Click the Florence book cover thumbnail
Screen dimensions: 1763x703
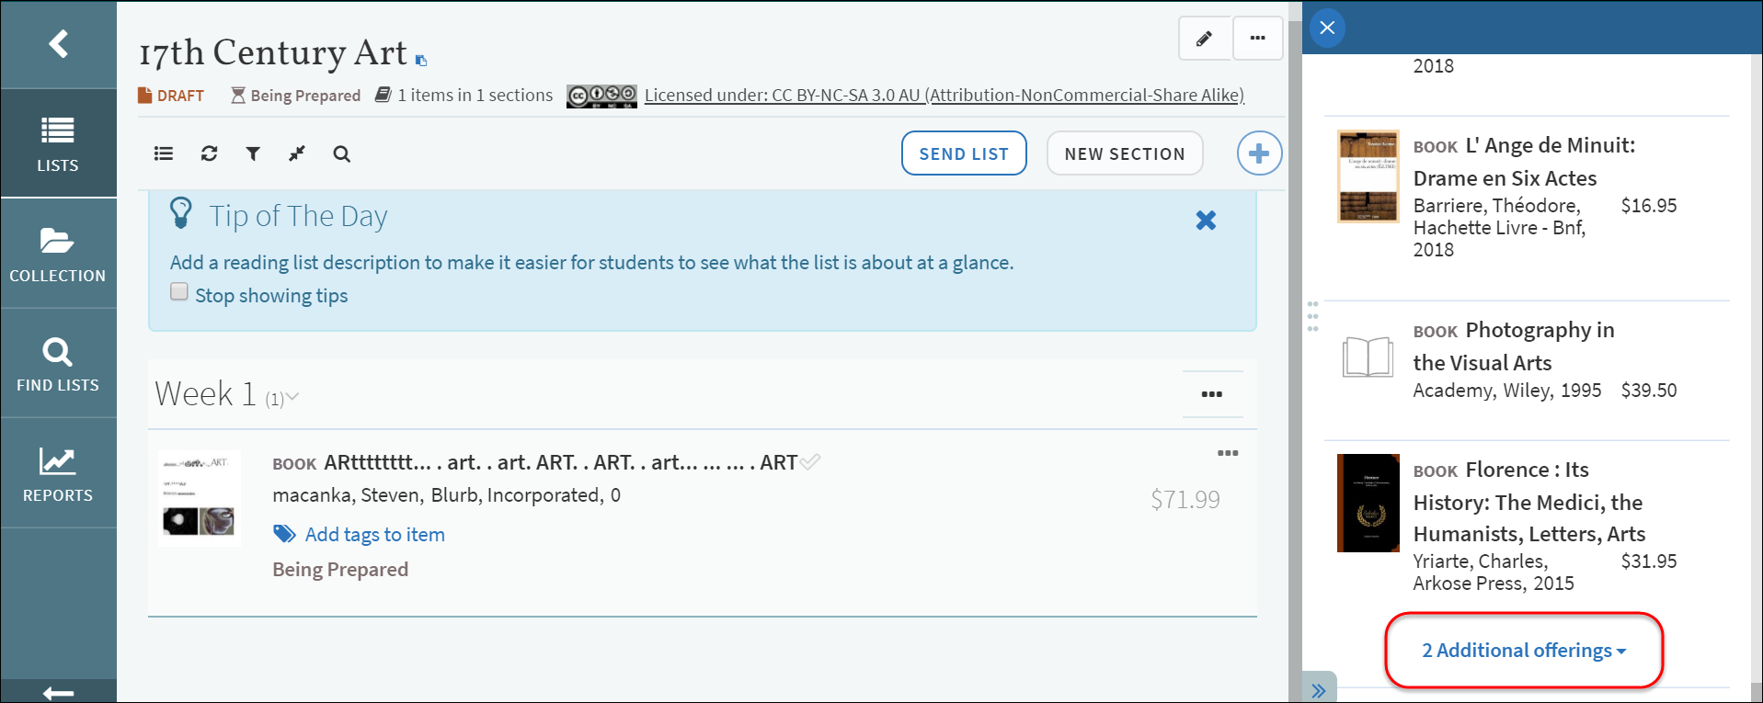1368,503
